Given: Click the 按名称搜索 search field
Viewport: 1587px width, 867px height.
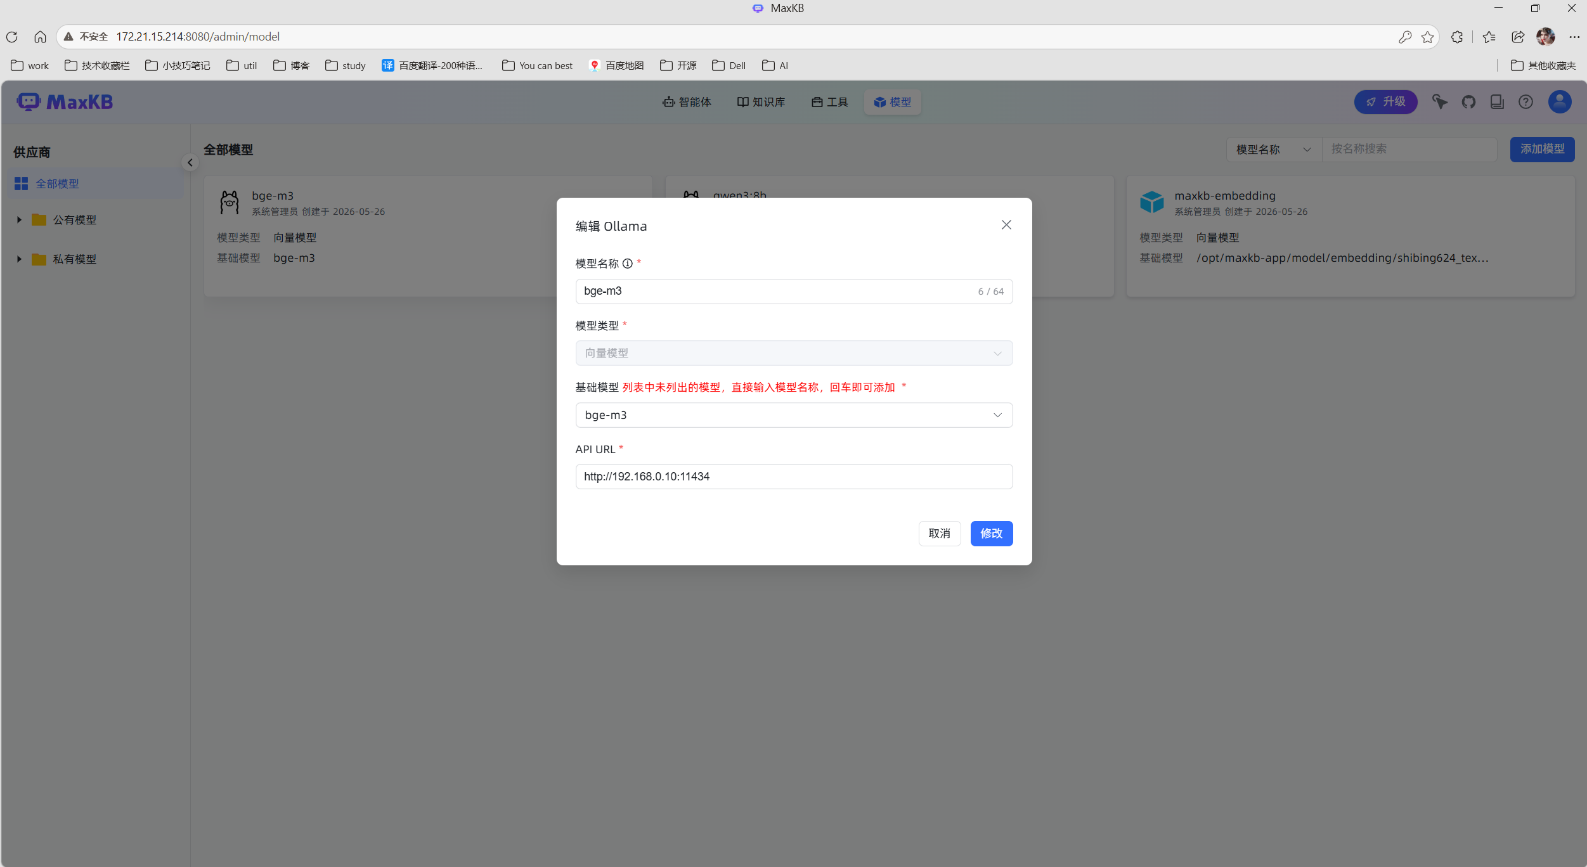Looking at the screenshot, I should coord(1409,150).
